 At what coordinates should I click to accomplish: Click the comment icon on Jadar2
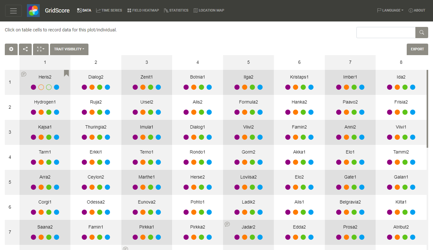[227, 224]
